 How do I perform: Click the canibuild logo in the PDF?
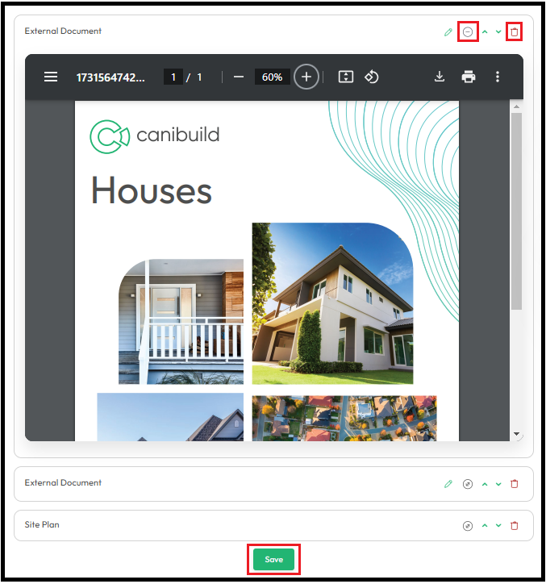tap(155, 136)
